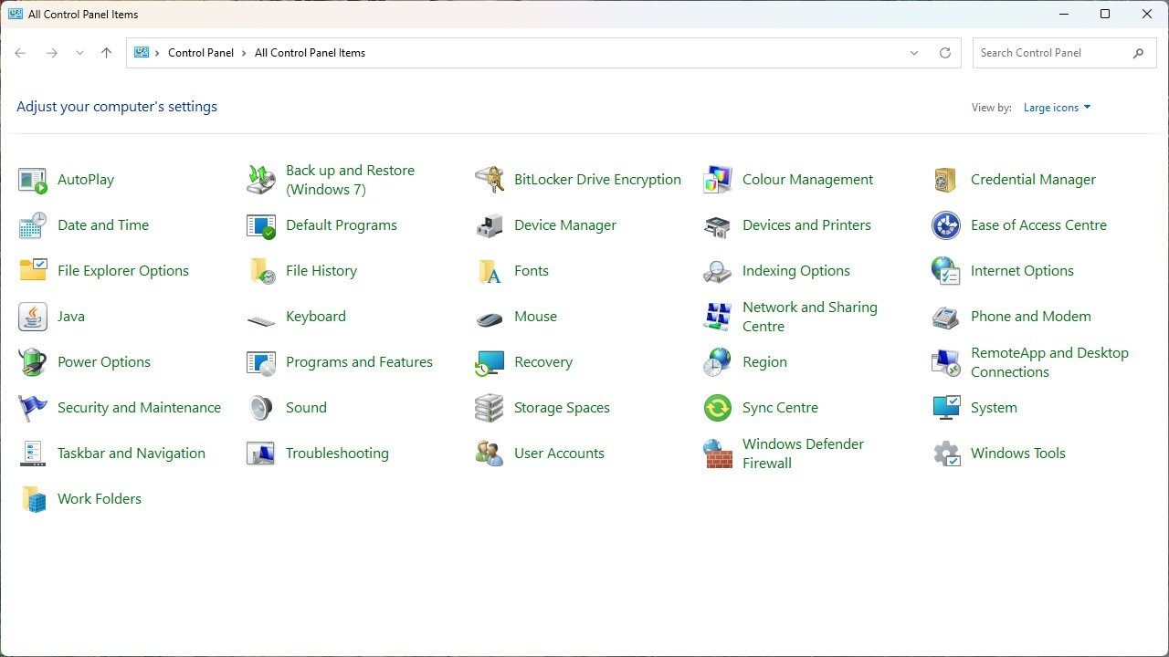
Task: Open the Back up and Restore icon
Action: [x=261, y=180]
